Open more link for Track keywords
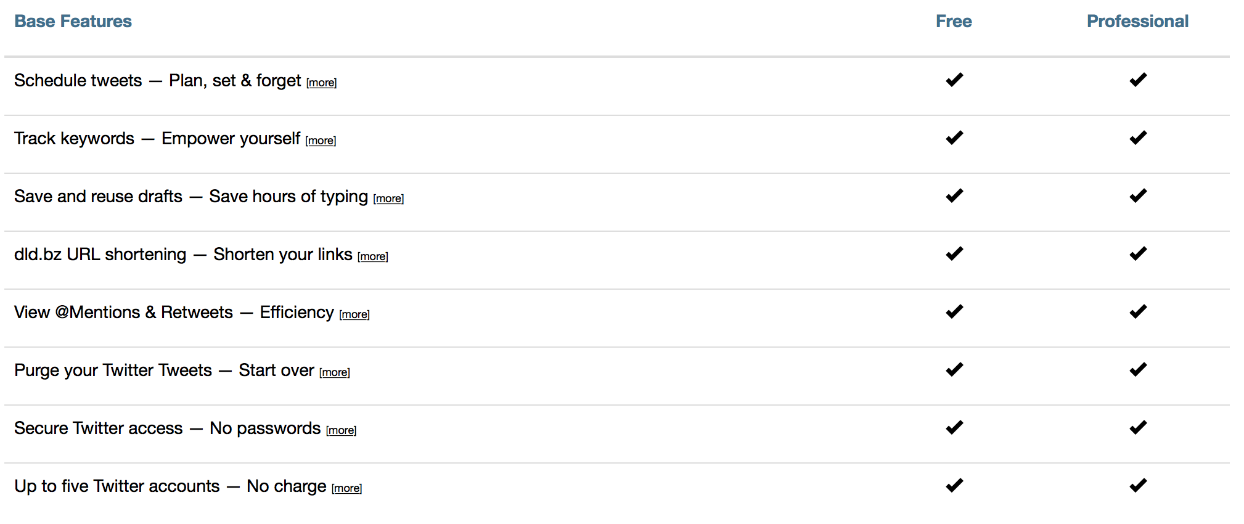This screenshot has width=1244, height=524. [x=321, y=141]
